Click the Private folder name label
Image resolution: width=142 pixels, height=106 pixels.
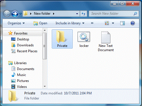pos(62,46)
